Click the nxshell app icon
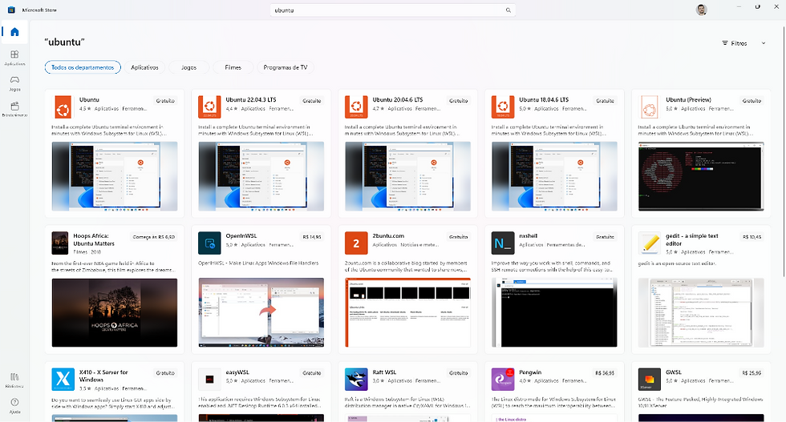Screen dimensions: 786x422 503,243
